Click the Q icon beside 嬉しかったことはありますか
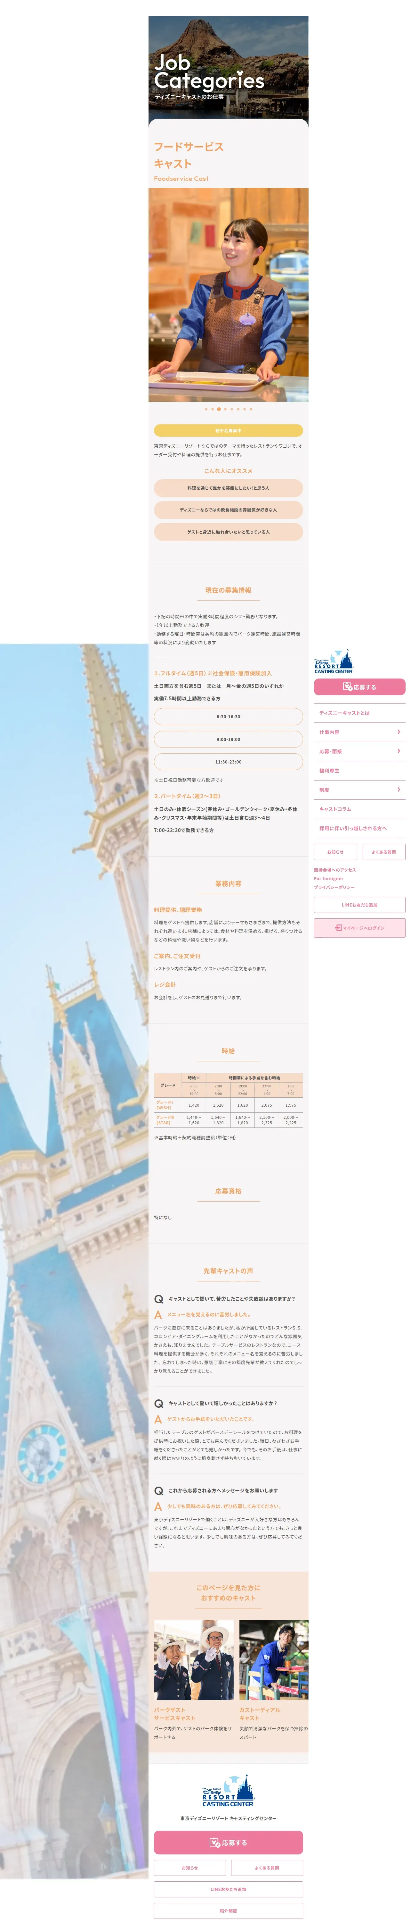The height and width of the screenshot is (1924, 411). tap(159, 1404)
